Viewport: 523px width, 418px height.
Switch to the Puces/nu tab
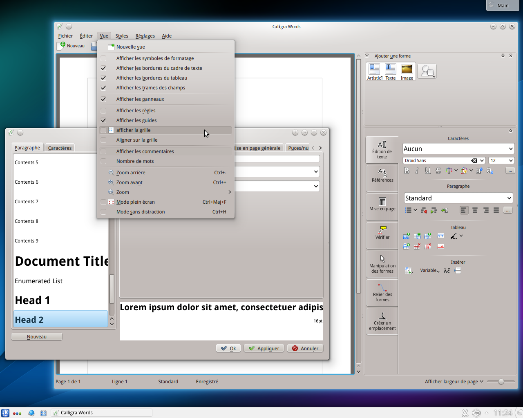coord(298,148)
